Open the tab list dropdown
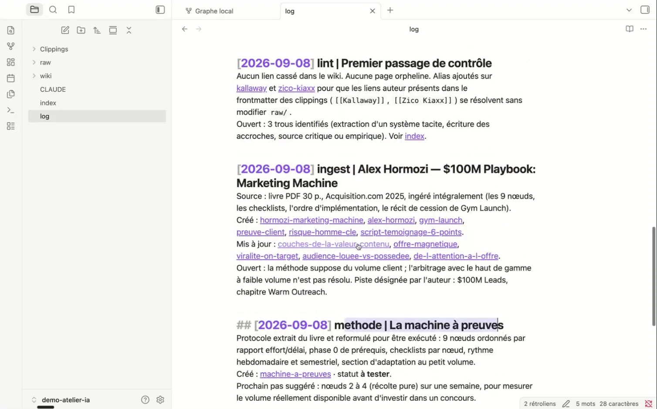 [629, 10]
